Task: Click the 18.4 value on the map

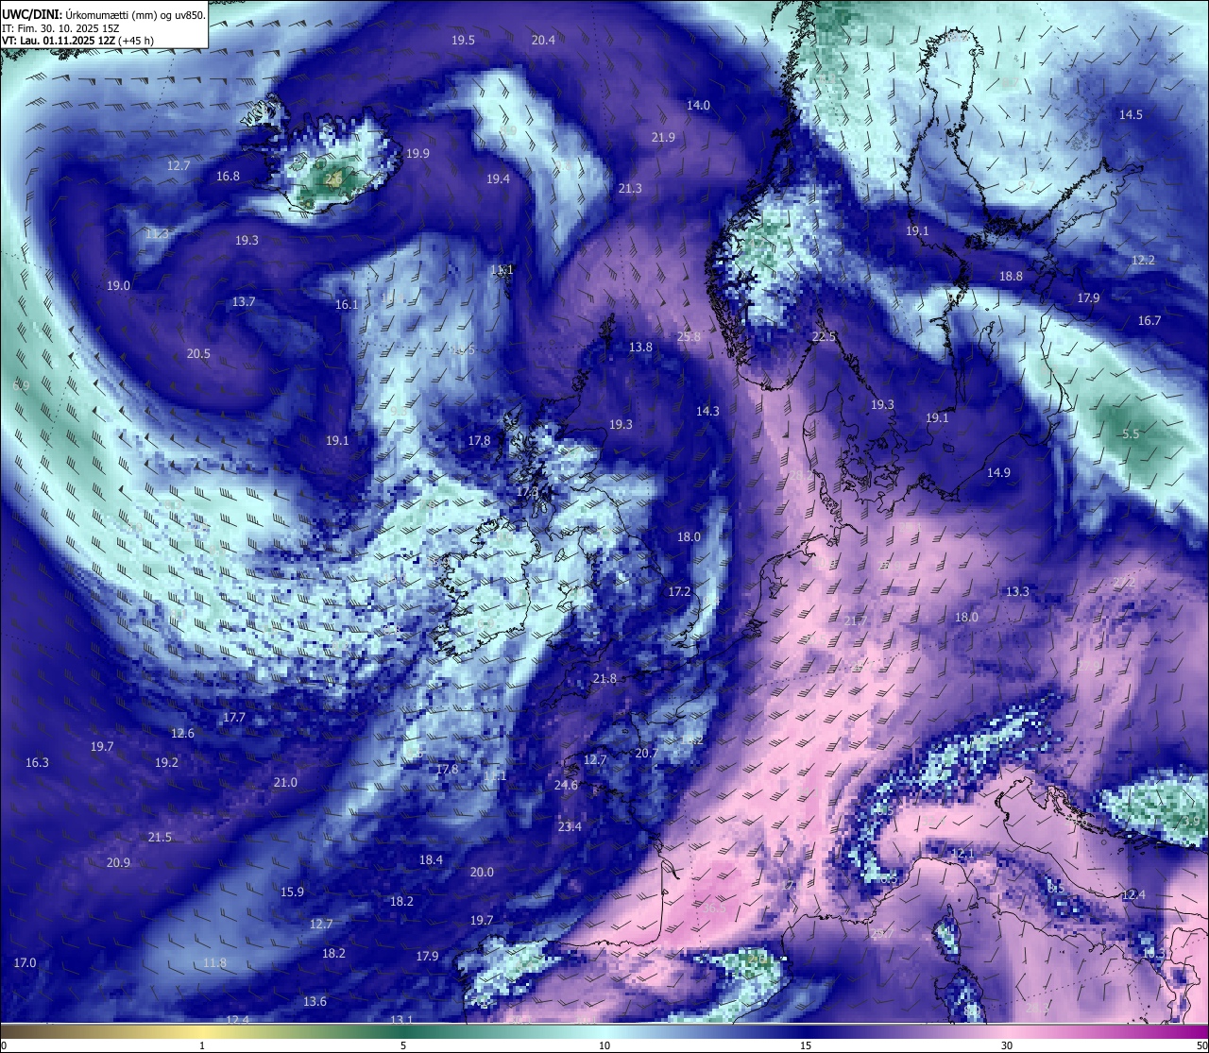Action: (x=431, y=860)
